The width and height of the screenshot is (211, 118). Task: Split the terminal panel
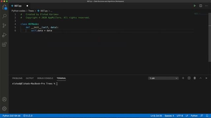click(189, 78)
